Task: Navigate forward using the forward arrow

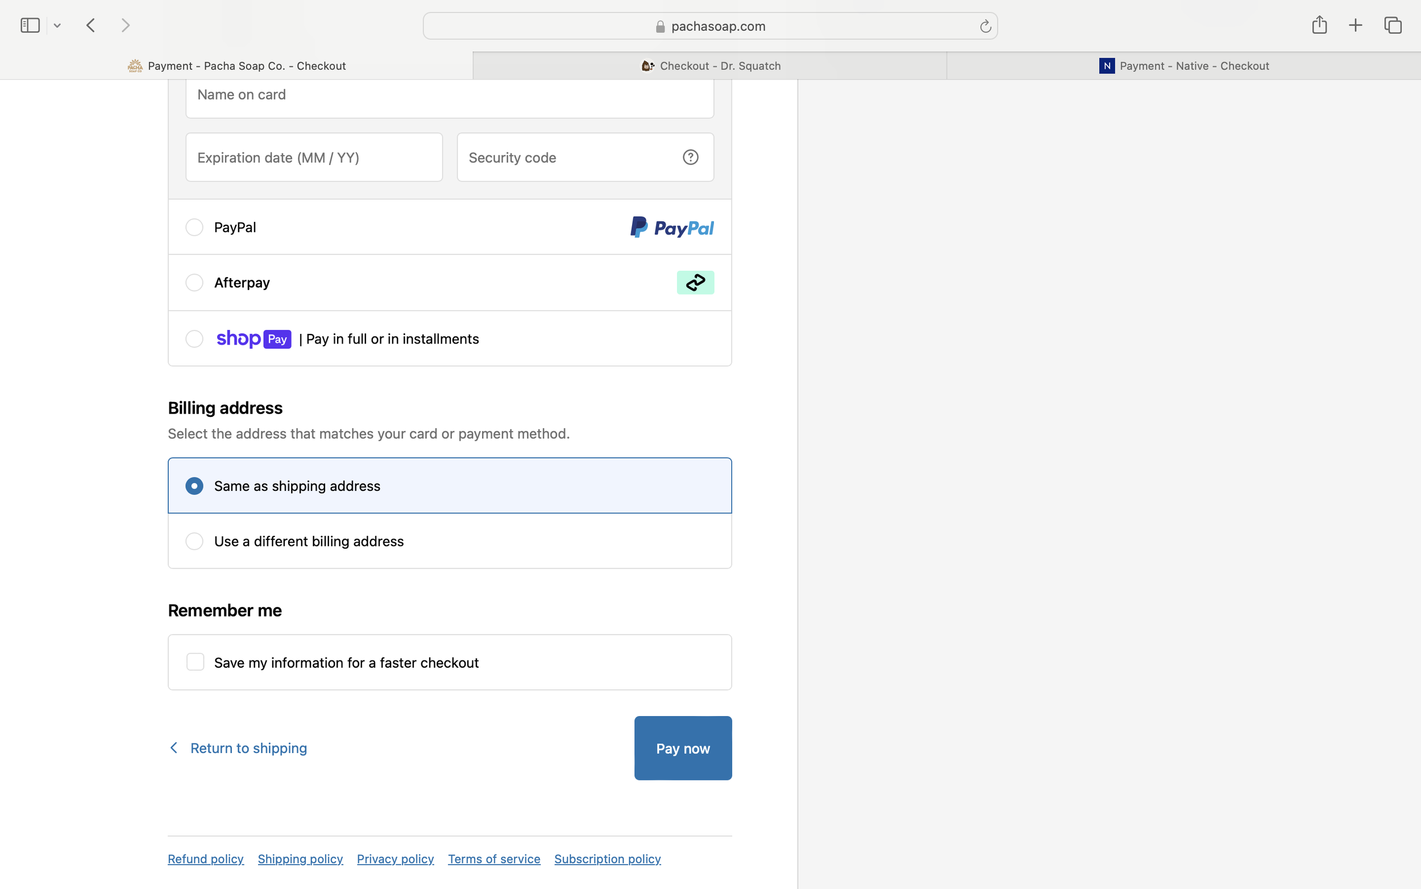Action: [x=125, y=24]
